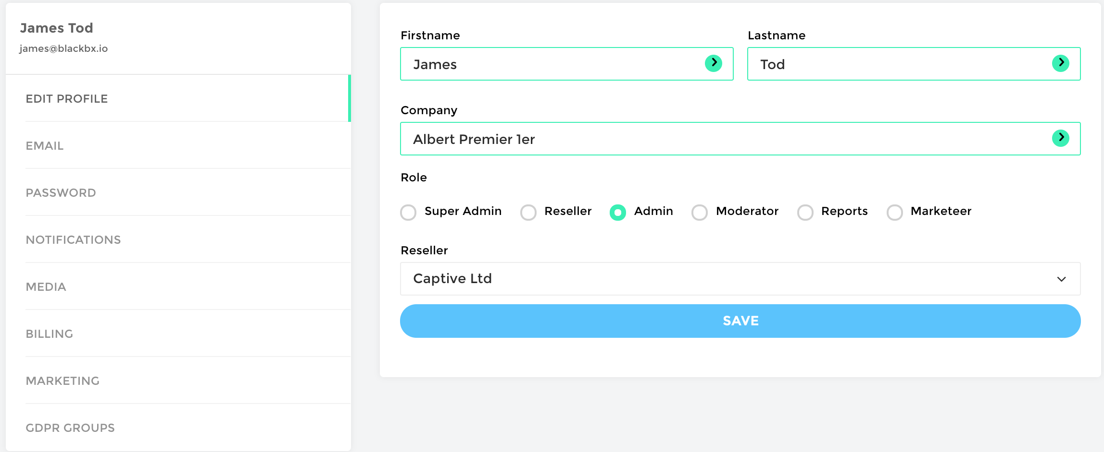Screen dimensions: 1104x452
Task: Open the Media section
Action: pyautogui.click(x=46, y=287)
